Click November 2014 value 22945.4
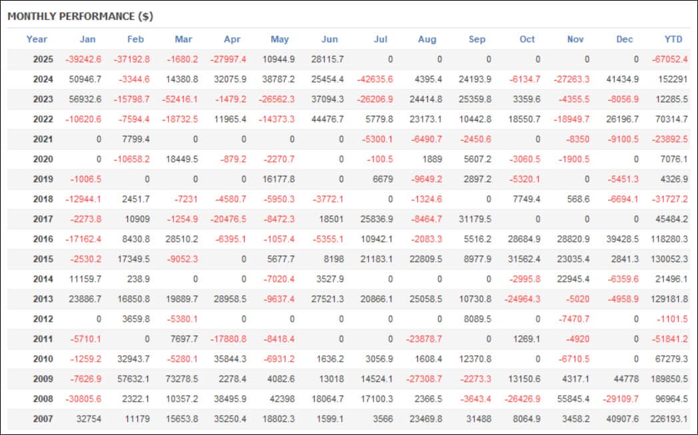 [573, 279]
